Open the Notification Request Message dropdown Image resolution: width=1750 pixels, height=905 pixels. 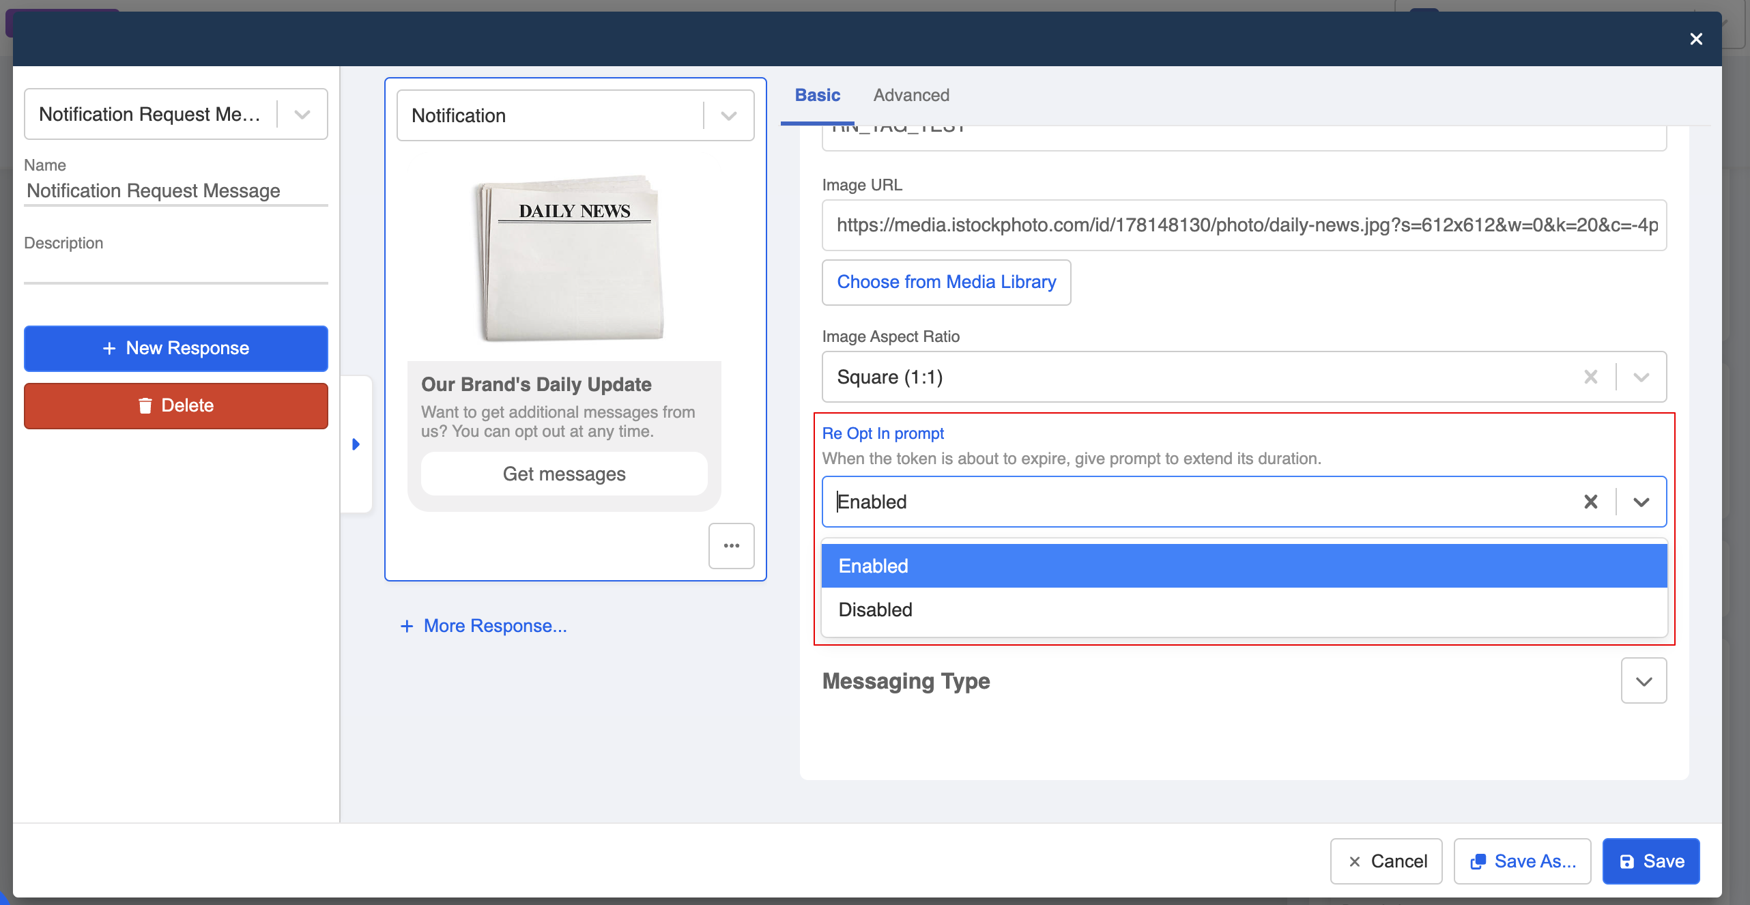click(302, 114)
